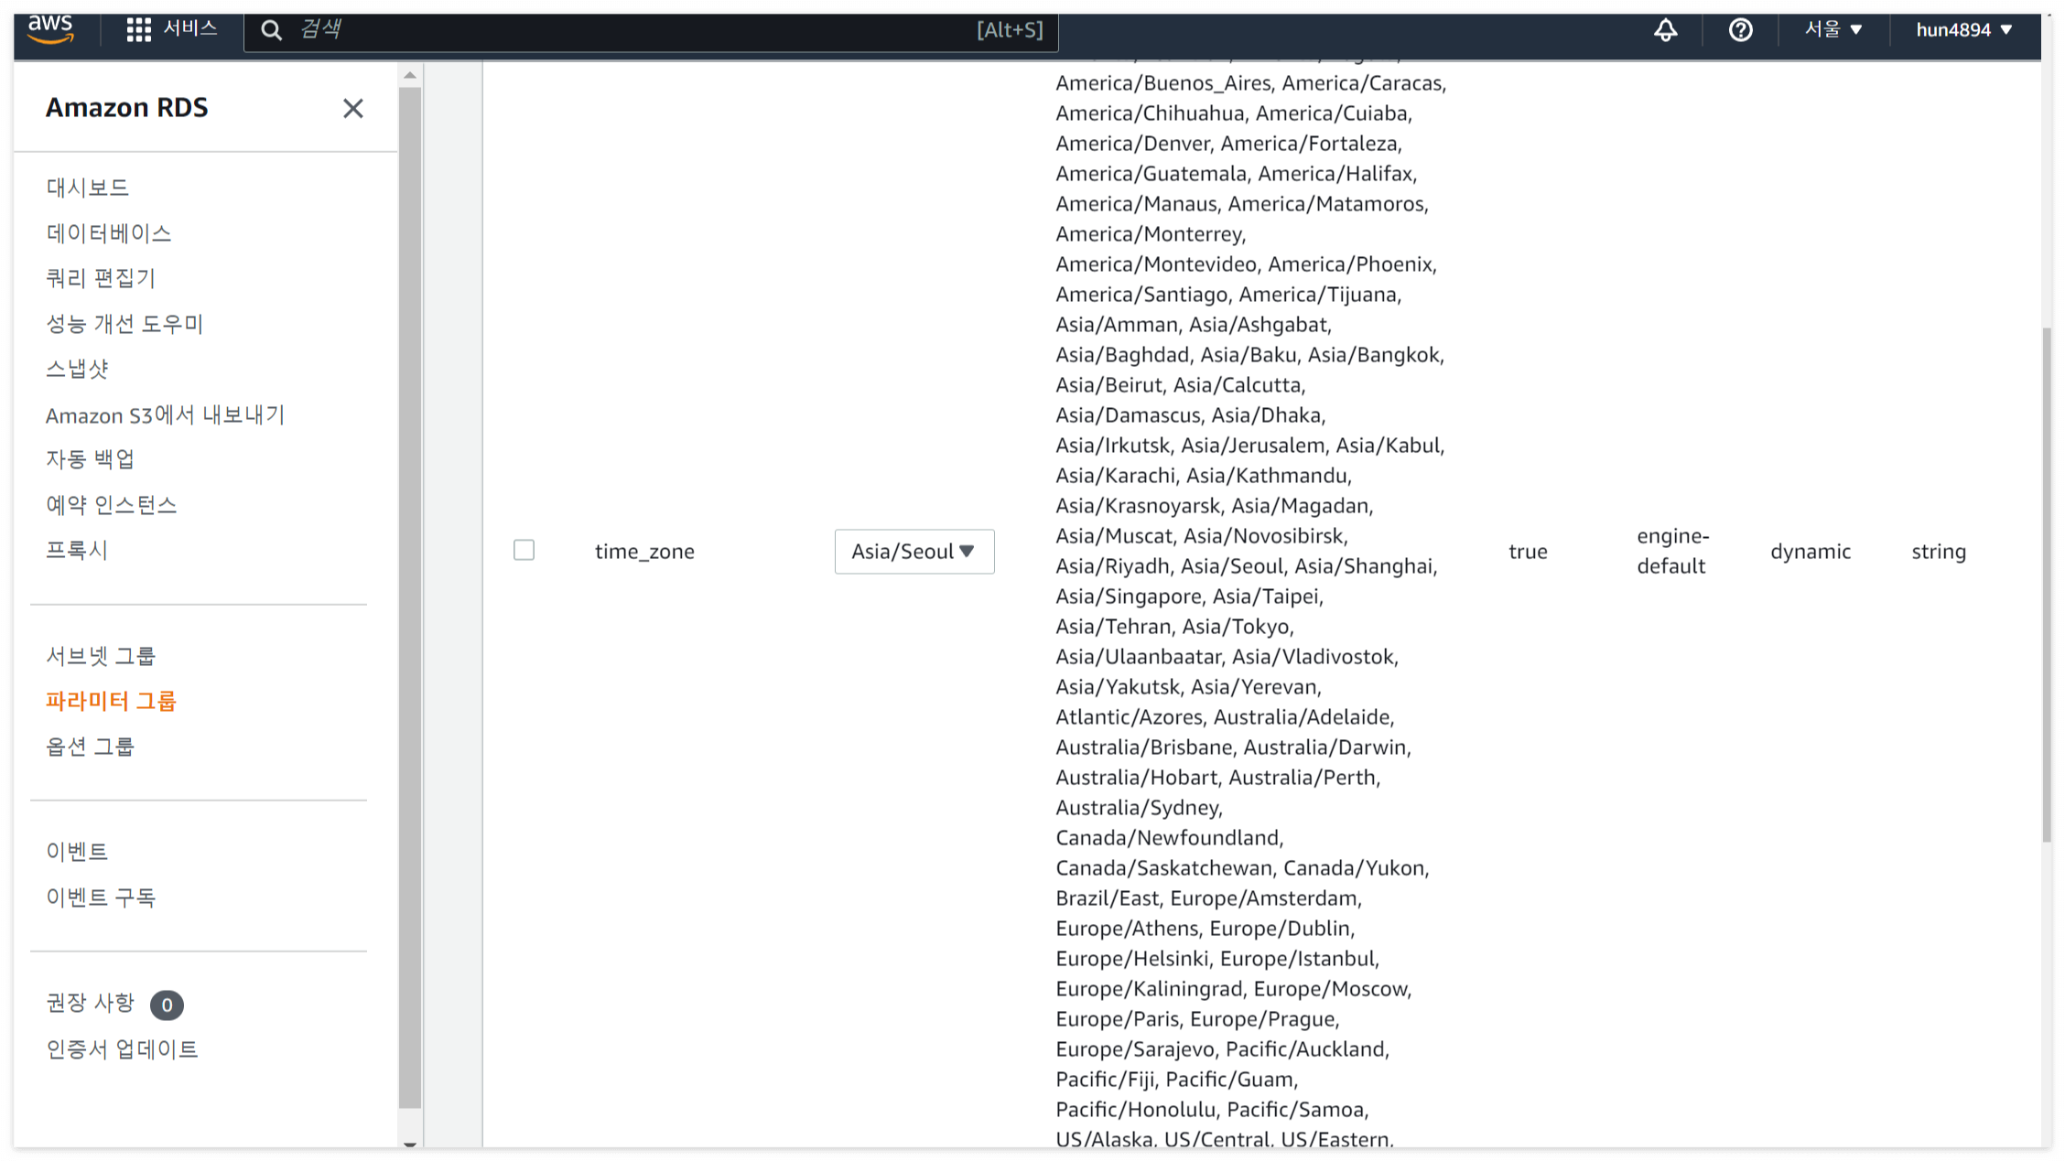Image resolution: width=2065 pixels, height=1161 pixels.
Task: Open 권장 사항 recommendations link
Action: pyautogui.click(x=90, y=1004)
